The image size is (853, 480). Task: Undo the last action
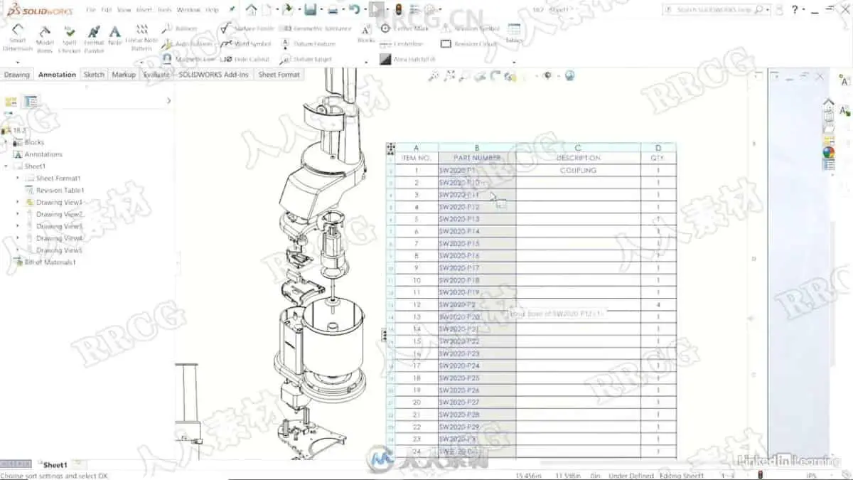pyautogui.click(x=353, y=10)
